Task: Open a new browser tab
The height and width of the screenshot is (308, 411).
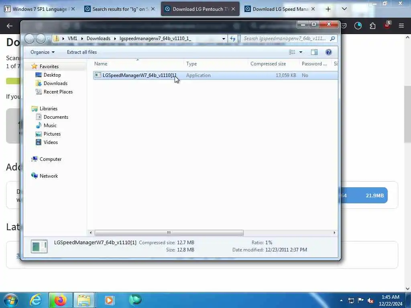Action: (x=328, y=9)
